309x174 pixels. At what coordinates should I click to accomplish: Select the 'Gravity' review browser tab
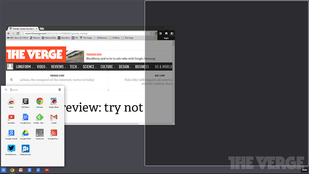23,29
